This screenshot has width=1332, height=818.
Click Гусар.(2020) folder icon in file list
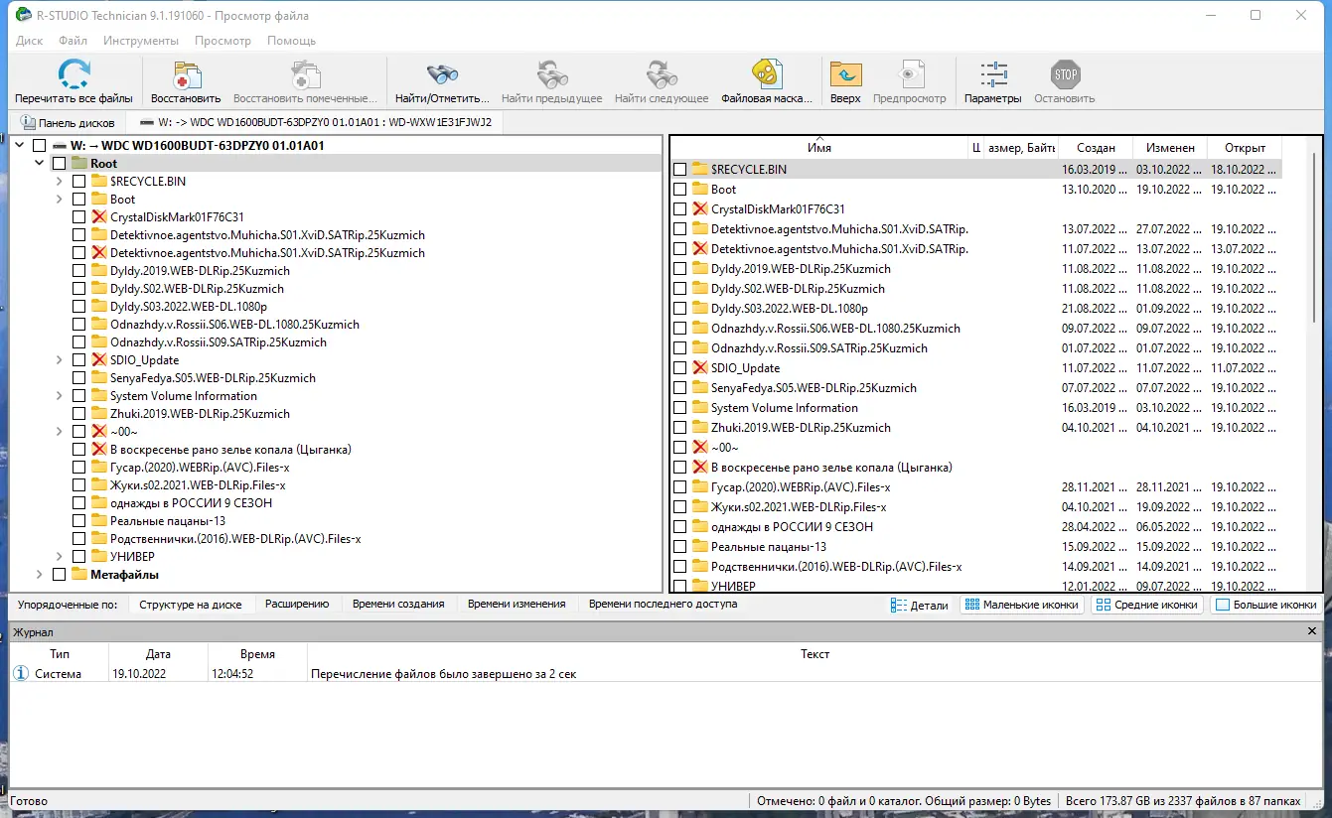(x=699, y=487)
